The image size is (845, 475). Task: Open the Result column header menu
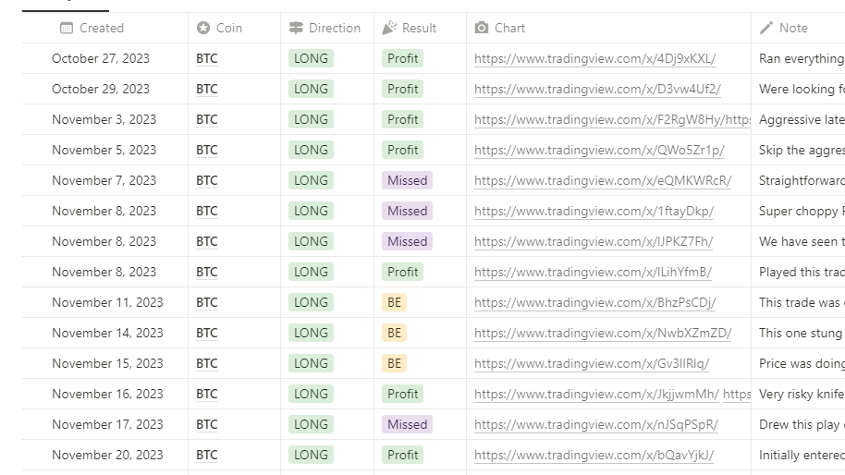[x=420, y=28]
